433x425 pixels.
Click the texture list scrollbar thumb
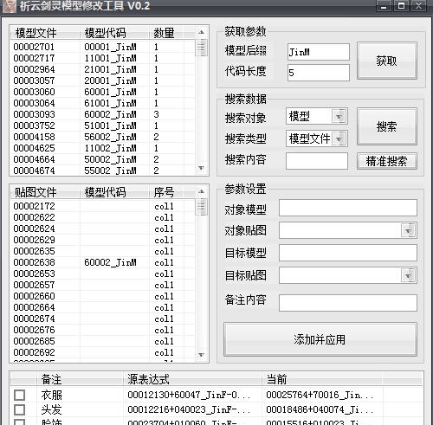tap(201, 207)
